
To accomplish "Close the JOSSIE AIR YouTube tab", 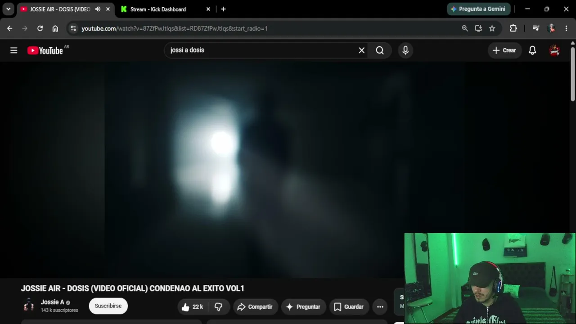I will (108, 9).
